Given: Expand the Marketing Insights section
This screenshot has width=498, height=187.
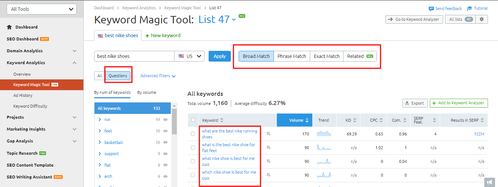Looking at the screenshot, I should point(74,129).
